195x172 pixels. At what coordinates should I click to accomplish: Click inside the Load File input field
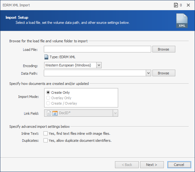click(x=97, y=49)
